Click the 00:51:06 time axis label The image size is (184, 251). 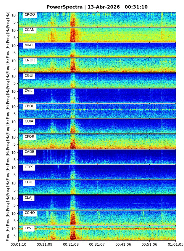pos(149,245)
